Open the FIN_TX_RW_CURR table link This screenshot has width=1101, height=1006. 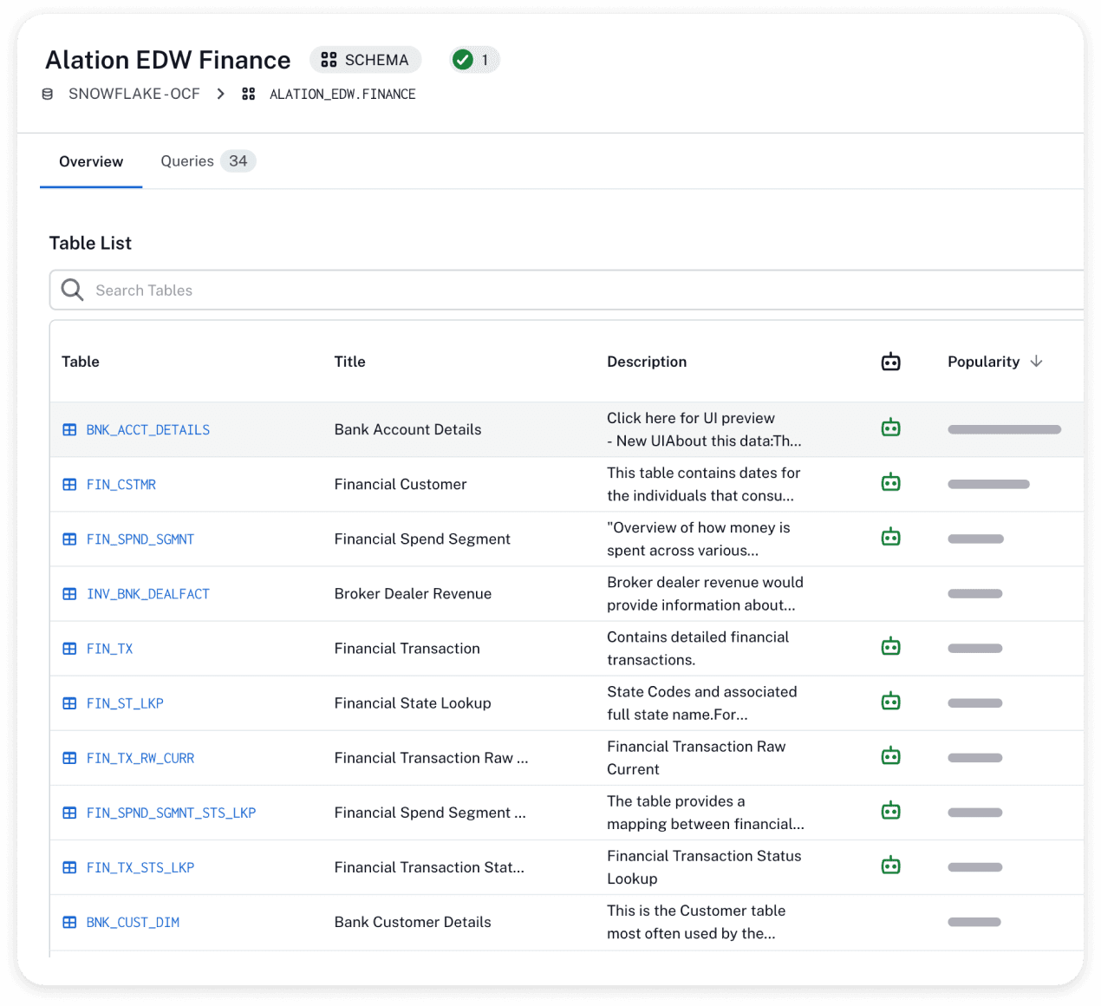(x=140, y=758)
